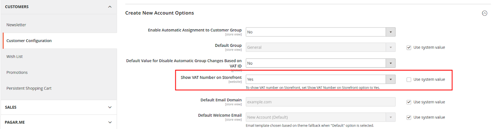Open Show VAT Number on Storefront select
Viewport: 494px width, 129px height.
click(321, 79)
